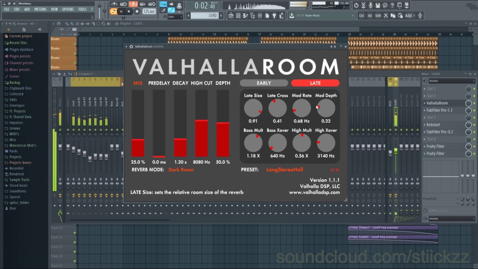Switch to the EARLY tab in ValhallaRoom

point(264,83)
